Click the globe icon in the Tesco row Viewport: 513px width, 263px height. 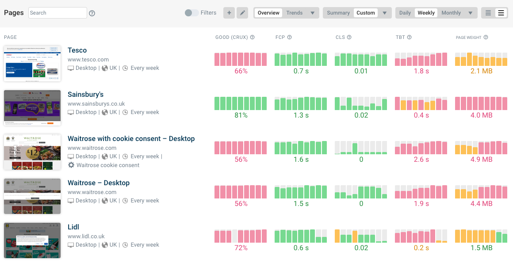[105, 68]
